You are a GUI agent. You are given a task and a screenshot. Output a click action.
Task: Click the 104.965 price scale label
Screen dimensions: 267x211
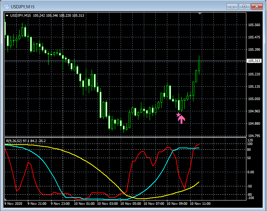pos(254,111)
